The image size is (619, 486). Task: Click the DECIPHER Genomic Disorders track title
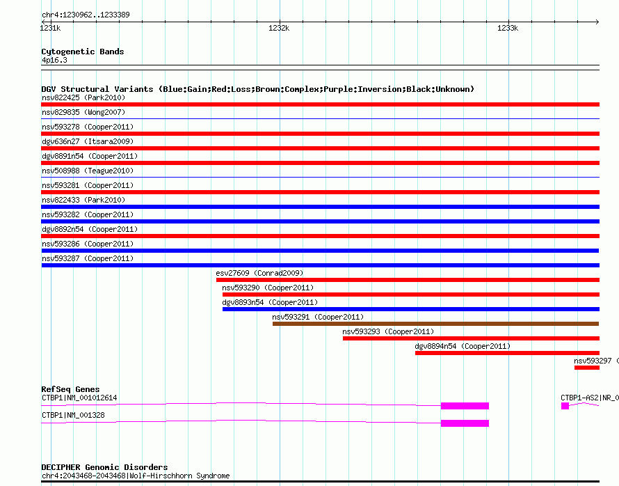point(104,467)
